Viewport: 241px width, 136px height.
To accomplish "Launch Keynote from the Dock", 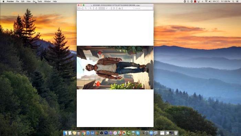I will coord(133,133).
